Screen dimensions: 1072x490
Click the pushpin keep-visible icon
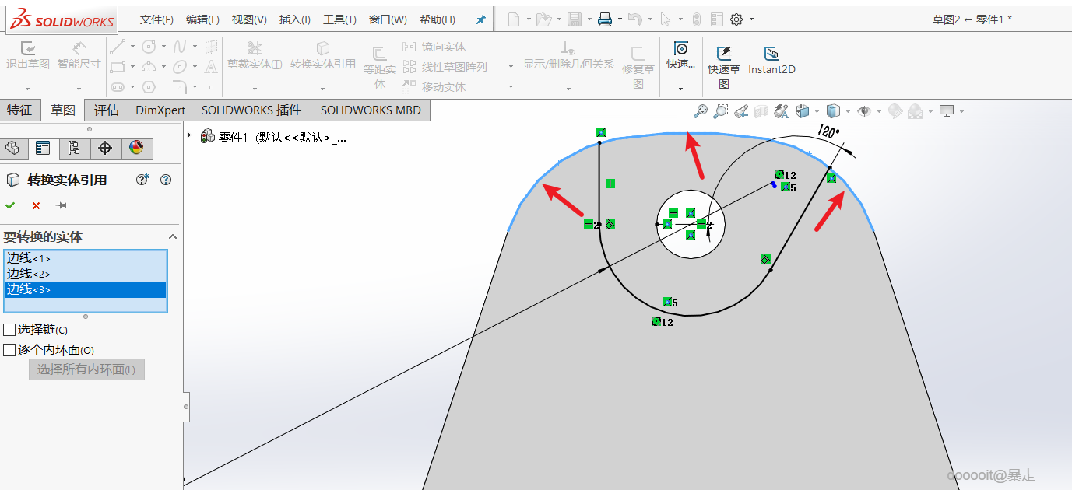point(61,205)
